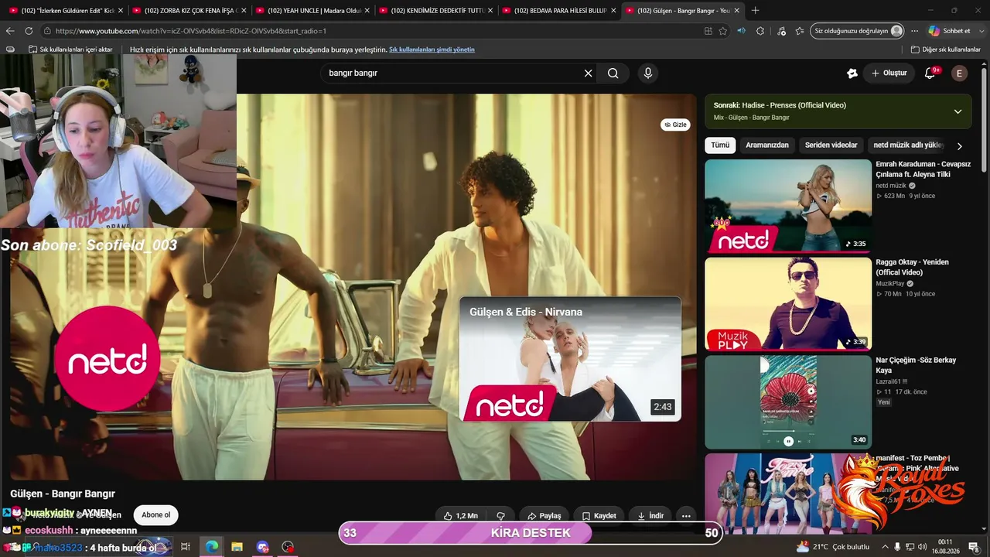The height and width of the screenshot is (557, 990).
Task: Click the netd channel watermark on video
Action: coord(107,359)
